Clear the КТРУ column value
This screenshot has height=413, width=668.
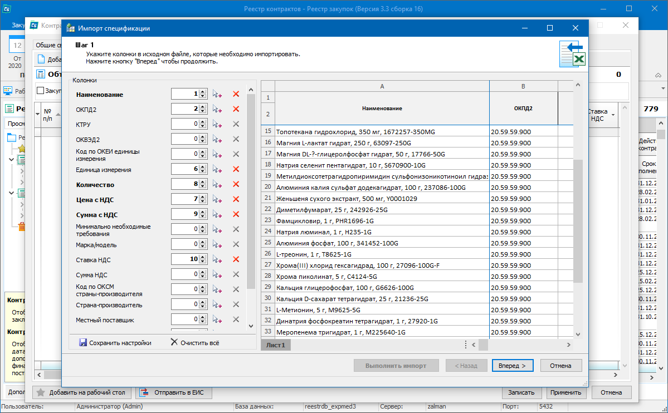(x=236, y=124)
